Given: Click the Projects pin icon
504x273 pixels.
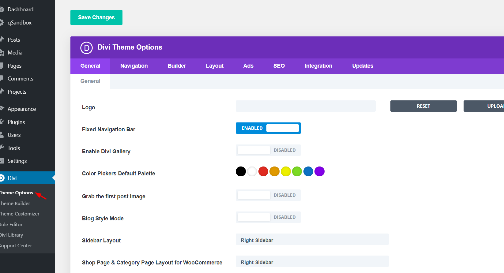Looking at the screenshot, I should pos(2,92).
